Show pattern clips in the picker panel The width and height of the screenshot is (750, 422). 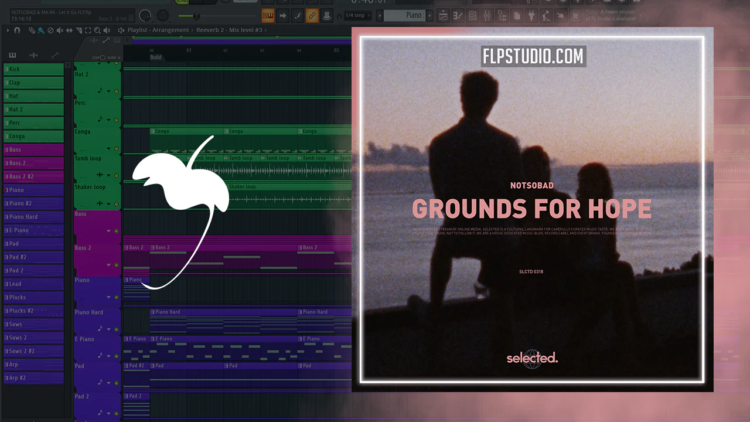click(12, 55)
